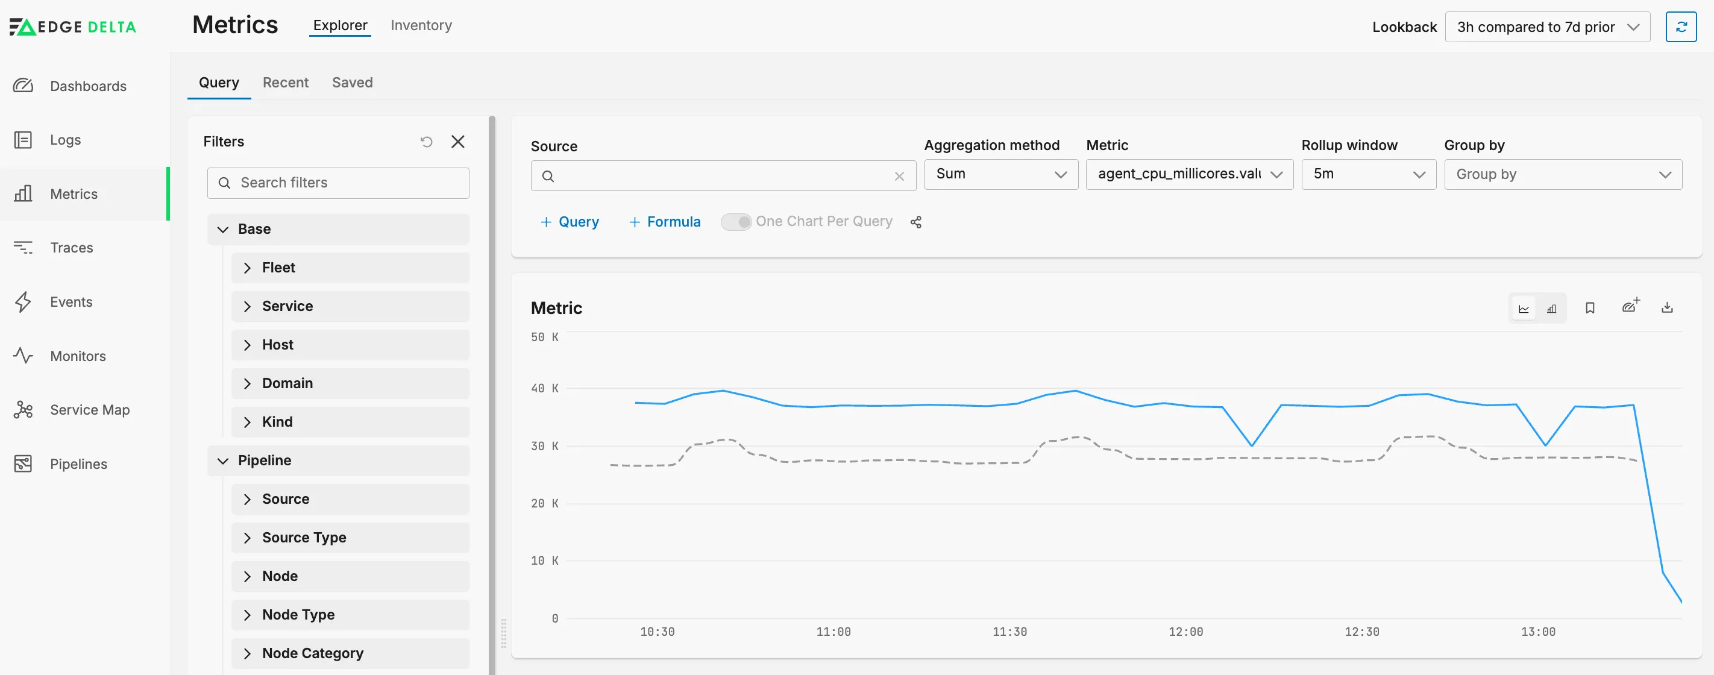Open Monitors from the sidebar
Viewport: 1714px width, 675px height.
coord(78,356)
